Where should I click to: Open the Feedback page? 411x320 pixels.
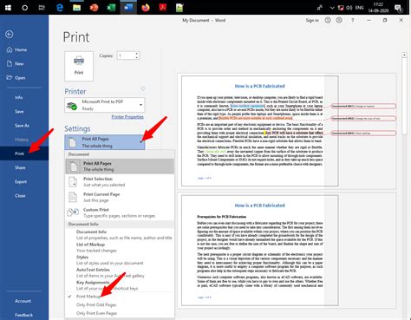pos(23,315)
